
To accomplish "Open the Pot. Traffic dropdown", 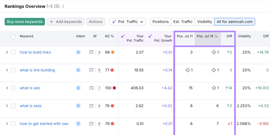I will pyautogui.click(x=128, y=22).
